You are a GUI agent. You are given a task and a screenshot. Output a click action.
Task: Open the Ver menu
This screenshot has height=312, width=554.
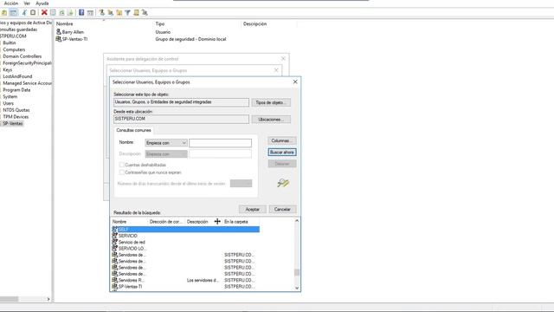point(27,3)
